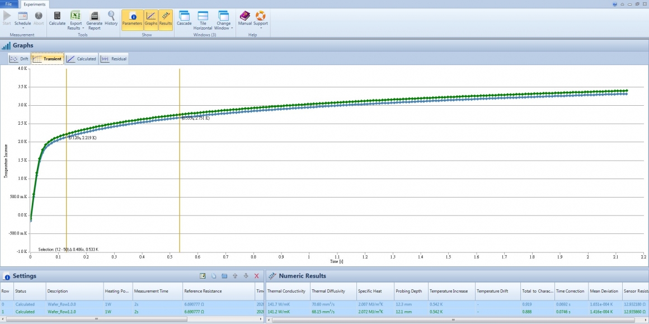
Task: Sort by the Specific Heat column header
Action: point(375,292)
